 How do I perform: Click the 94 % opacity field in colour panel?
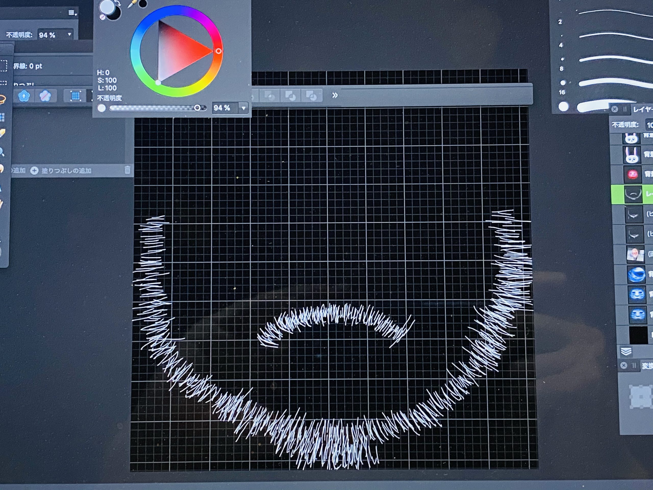click(225, 108)
